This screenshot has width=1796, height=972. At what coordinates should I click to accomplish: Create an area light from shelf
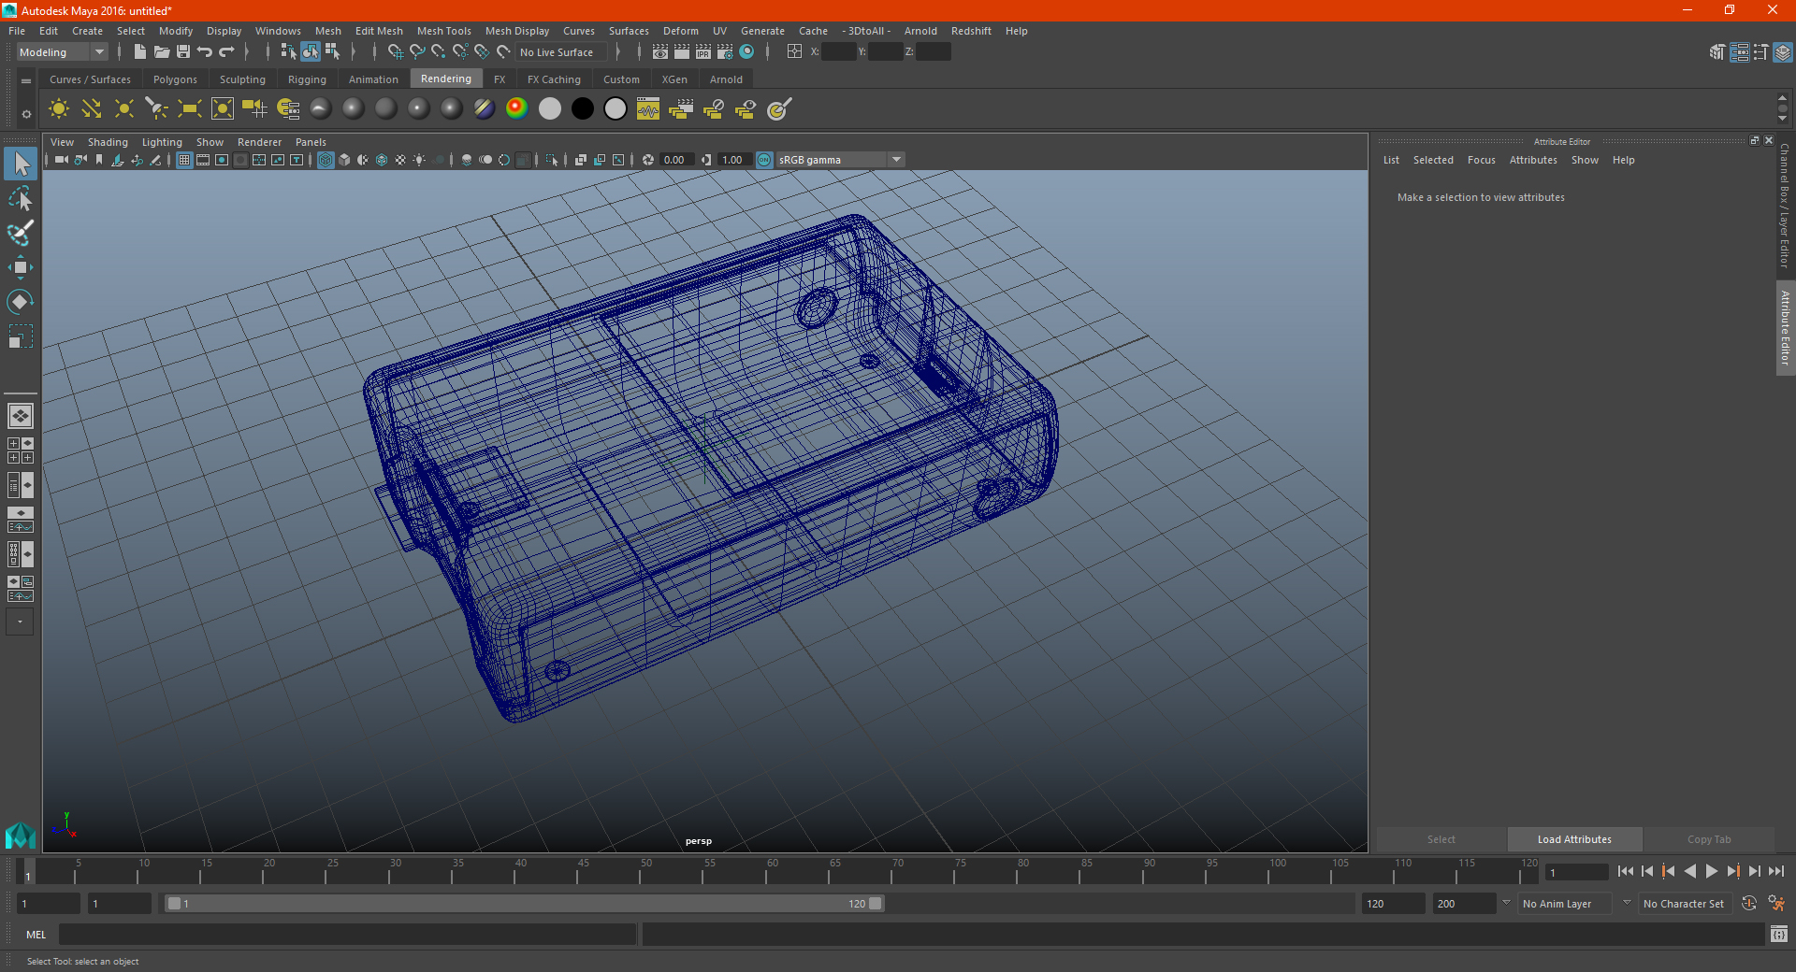(x=190, y=109)
